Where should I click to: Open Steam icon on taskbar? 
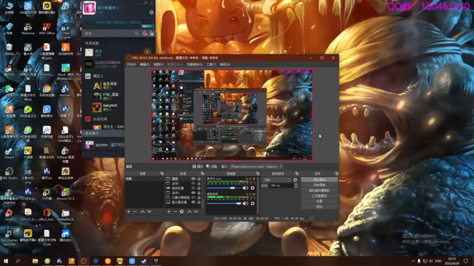(x=144, y=261)
